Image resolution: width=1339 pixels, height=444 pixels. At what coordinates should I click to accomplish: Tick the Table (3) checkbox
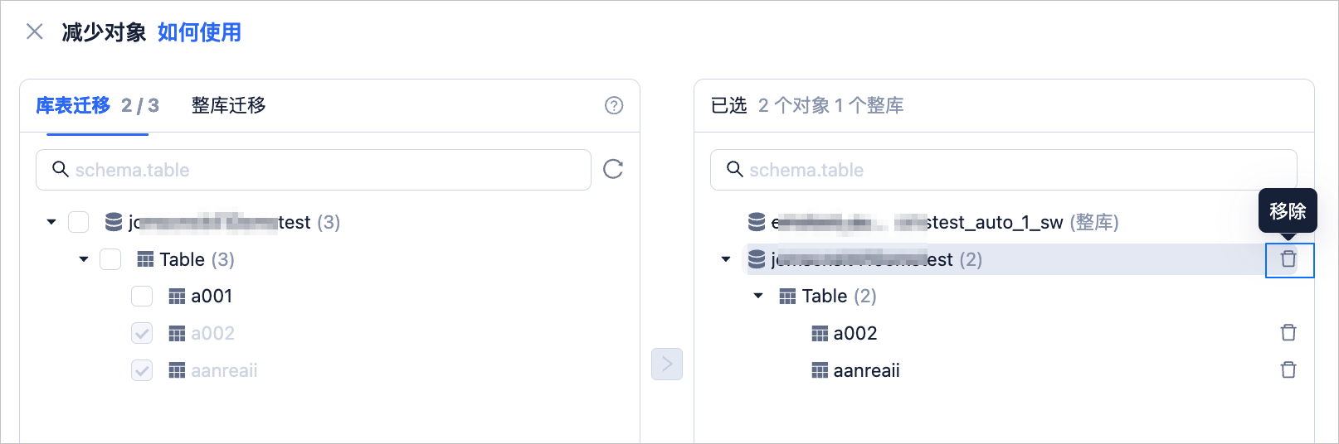pyautogui.click(x=110, y=259)
